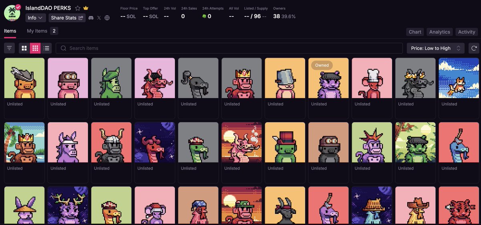Open the Analytics tab
This screenshot has width=481, height=225.
pos(440,32)
